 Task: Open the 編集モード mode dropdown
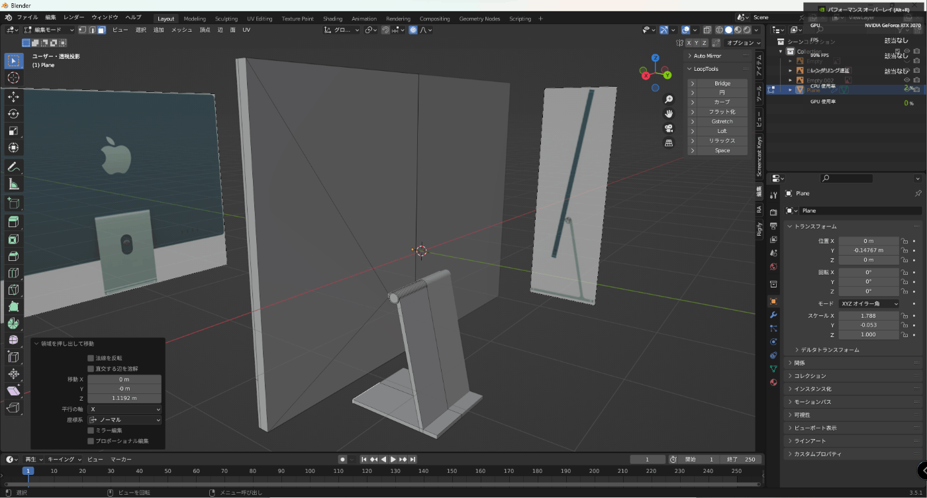48,30
